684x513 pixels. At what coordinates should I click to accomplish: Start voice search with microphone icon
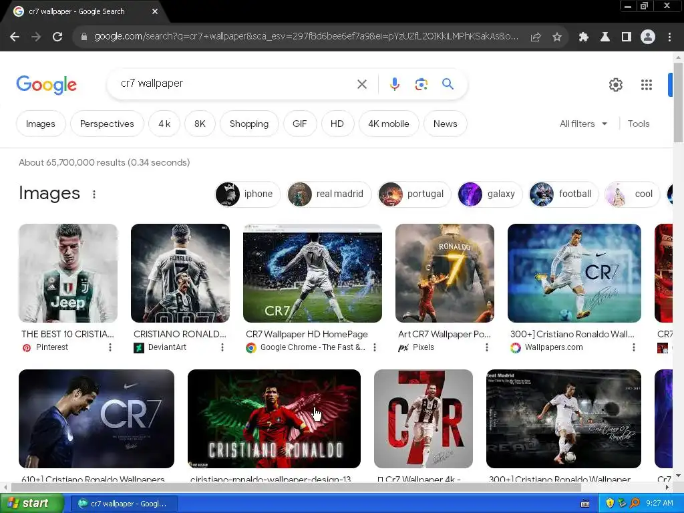[x=394, y=84]
